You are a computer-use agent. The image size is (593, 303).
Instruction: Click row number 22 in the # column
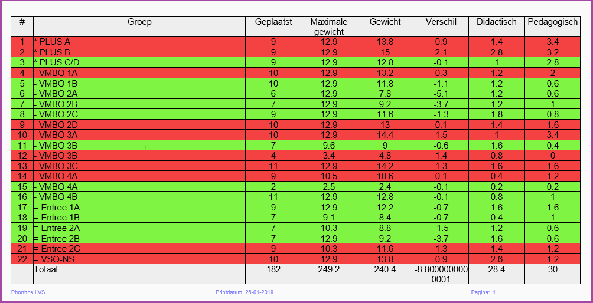22,259
